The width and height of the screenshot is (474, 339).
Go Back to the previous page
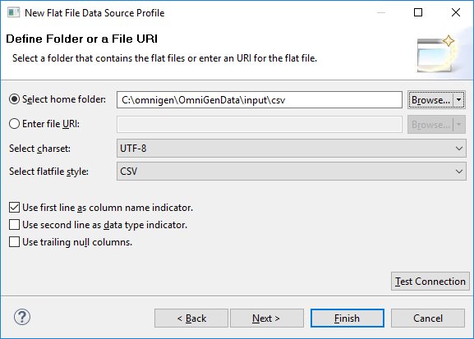[x=191, y=318]
